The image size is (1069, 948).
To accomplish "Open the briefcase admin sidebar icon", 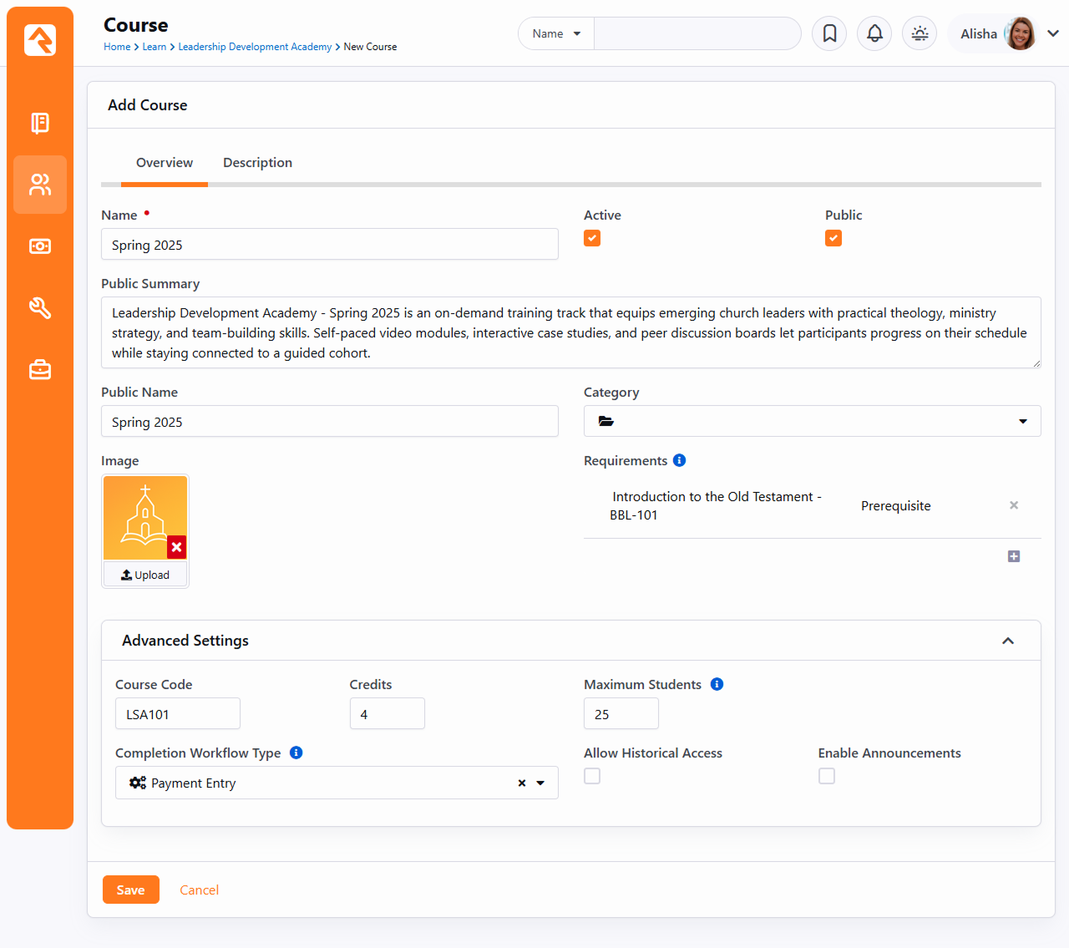I will pyautogui.click(x=40, y=369).
